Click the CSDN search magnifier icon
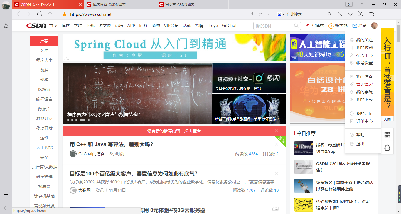 [x=296, y=26]
